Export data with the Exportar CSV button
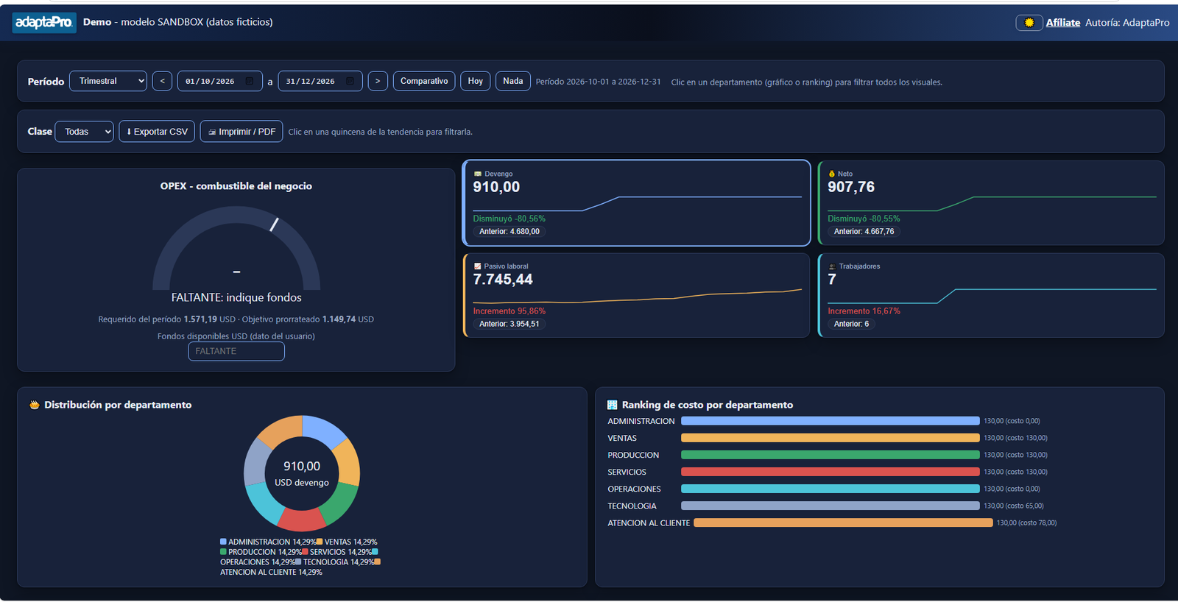This screenshot has width=1178, height=602. tap(157, 132)
